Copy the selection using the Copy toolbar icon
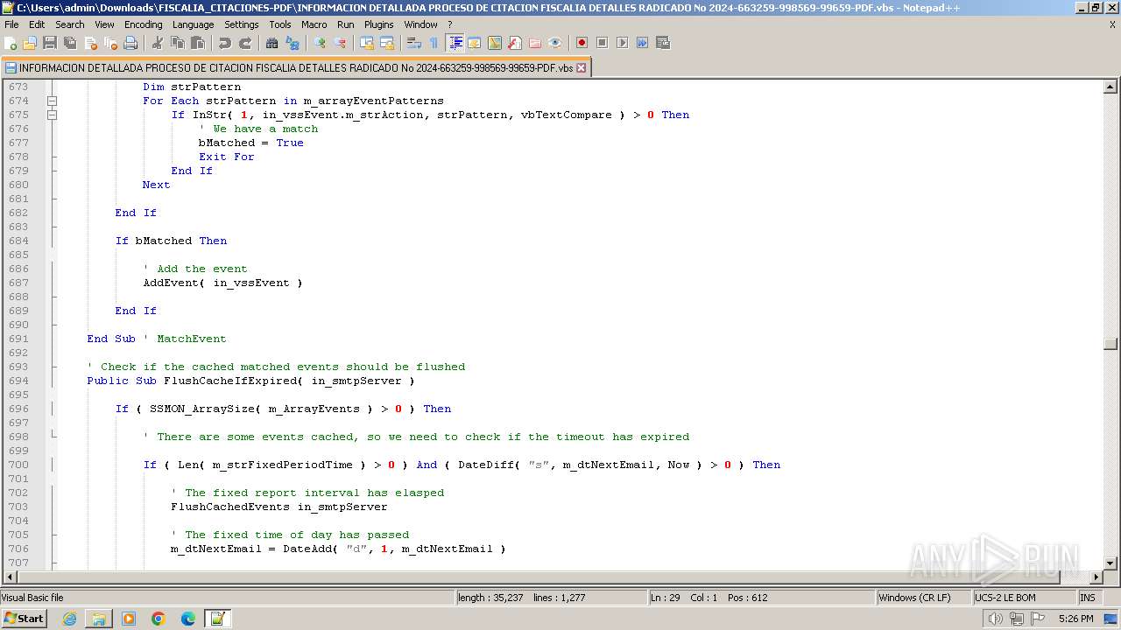1121x630 pixels. point(178,43)
